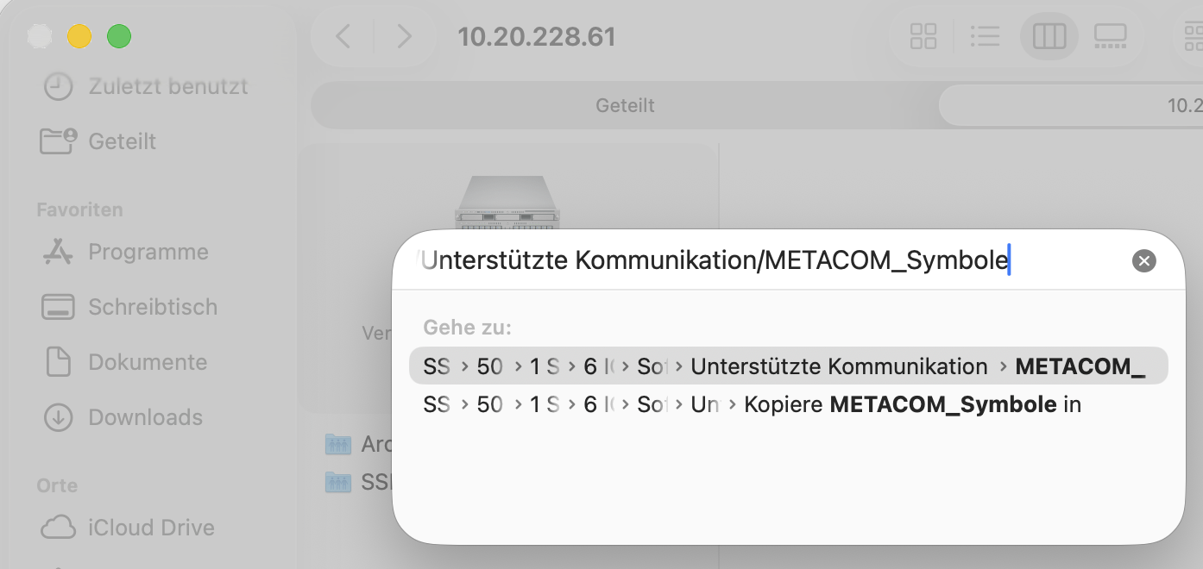Switch to icon grid view

pyautogui.click(x=923, y=36)
